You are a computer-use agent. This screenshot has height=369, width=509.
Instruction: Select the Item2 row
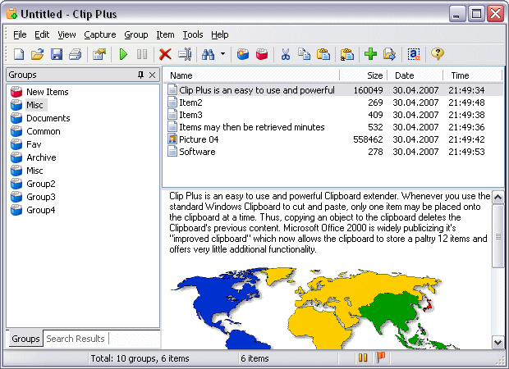(333, 102)
